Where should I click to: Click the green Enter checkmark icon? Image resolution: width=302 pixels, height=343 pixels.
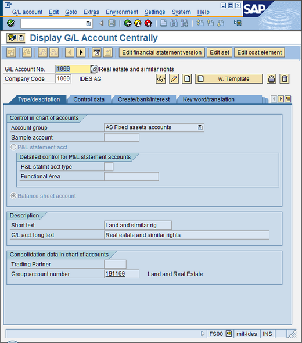point(10,23)
